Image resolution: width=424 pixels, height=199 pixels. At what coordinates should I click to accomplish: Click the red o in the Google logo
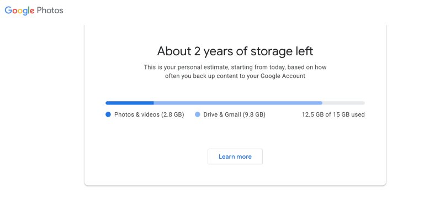pos(15,12)
